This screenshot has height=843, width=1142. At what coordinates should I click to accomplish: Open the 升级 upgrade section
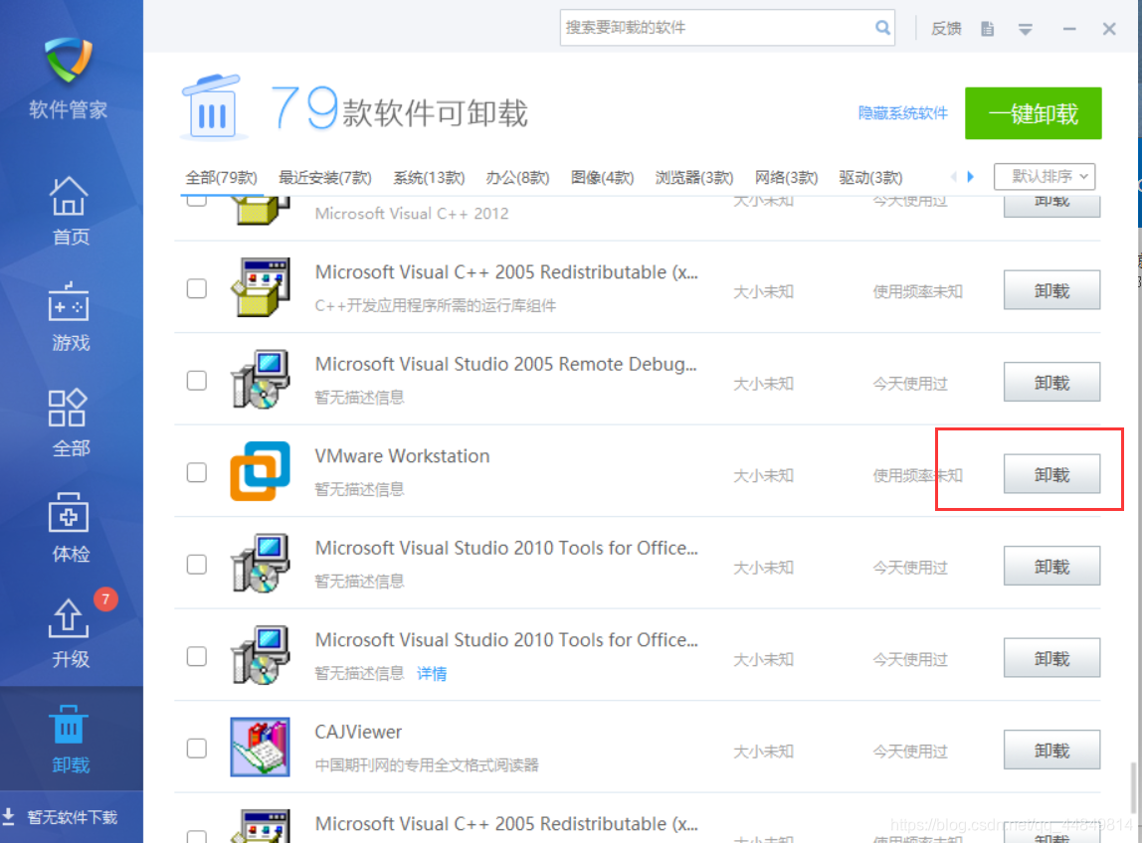[x=70, y=633]
